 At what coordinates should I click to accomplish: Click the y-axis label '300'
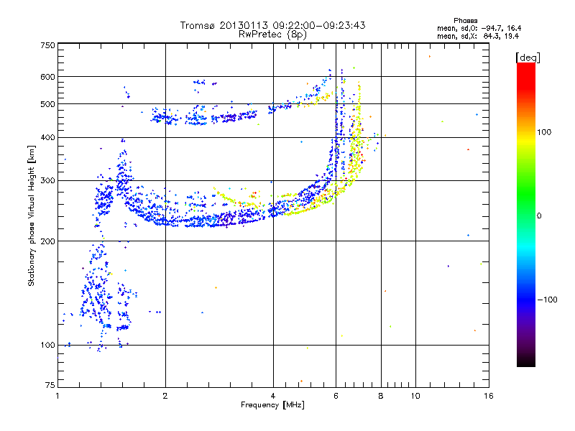tap(47, 181)
